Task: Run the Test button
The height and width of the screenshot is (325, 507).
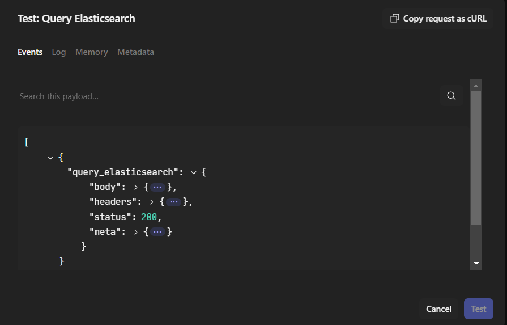Action: 478,309
